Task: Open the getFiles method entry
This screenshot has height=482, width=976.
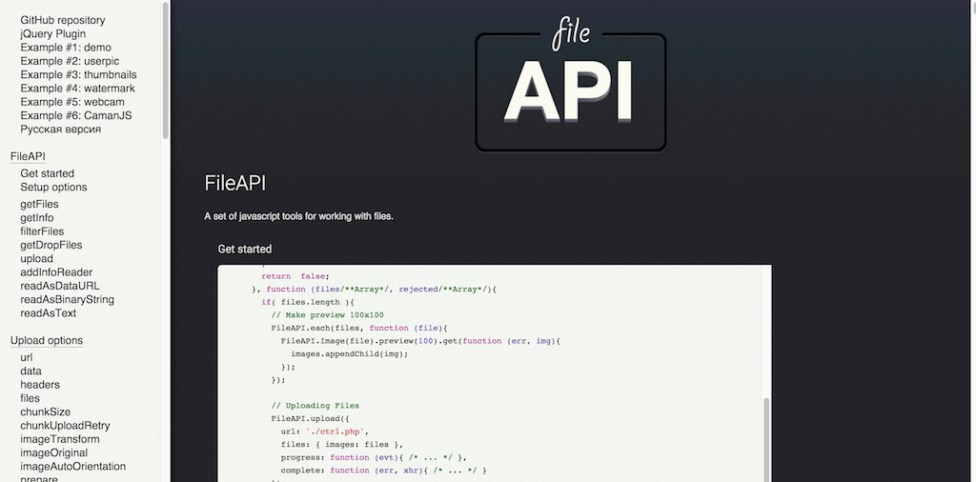Action: pos(39,204)
